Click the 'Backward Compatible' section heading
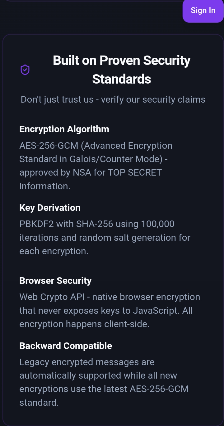 pyautogui.click(x=66, y=346)
